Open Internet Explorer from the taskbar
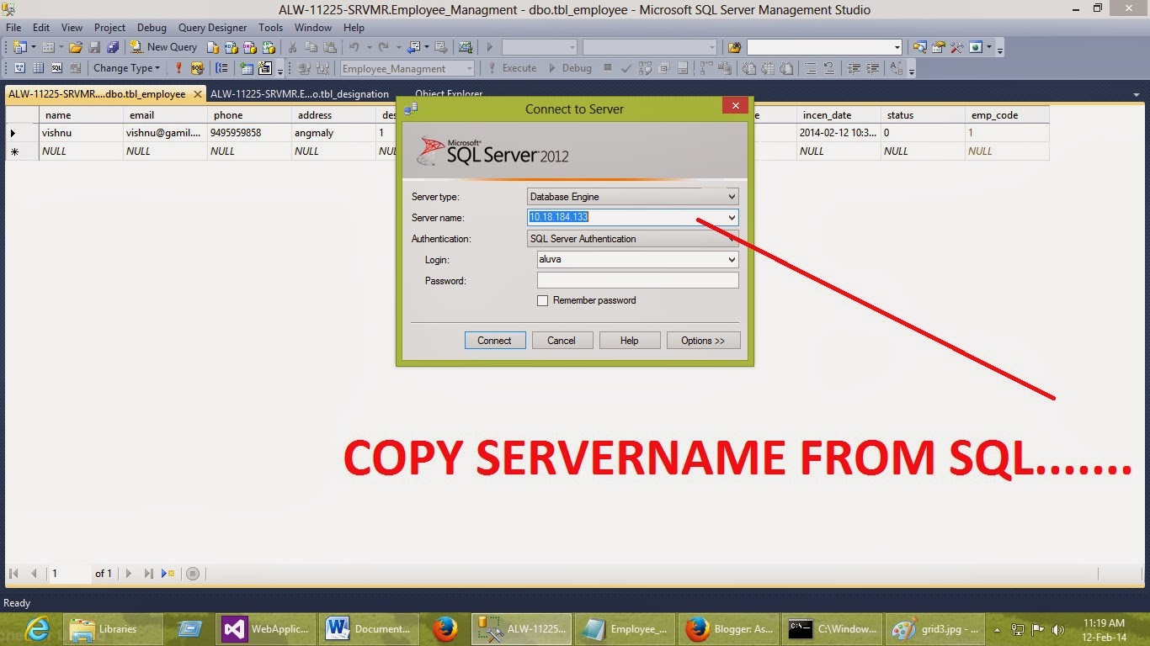 click(x=37, y=628)
